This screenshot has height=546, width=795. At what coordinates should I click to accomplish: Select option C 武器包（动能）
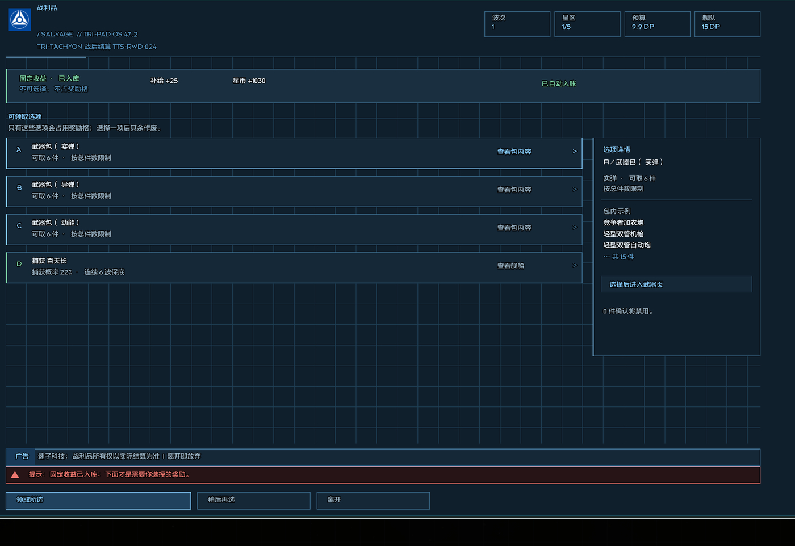(x=294, y=229)
